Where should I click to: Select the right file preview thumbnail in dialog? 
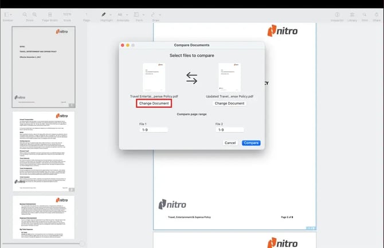pos(230,77)
